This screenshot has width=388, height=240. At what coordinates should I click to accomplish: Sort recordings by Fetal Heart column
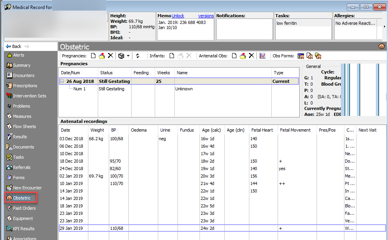[x=262, y=130]
